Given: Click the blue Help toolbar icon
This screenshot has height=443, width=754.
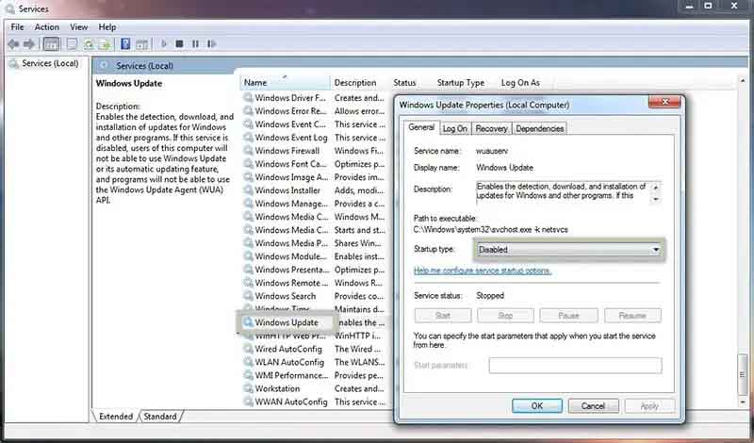Looking at the screenshot, I should (x=125, y=44).
